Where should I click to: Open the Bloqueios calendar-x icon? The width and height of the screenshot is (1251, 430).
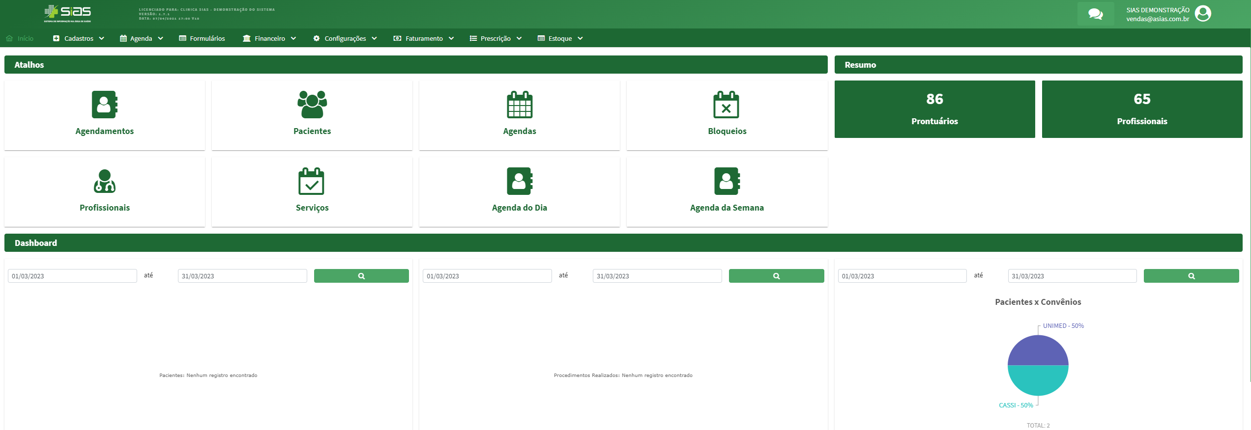[727, 105]
